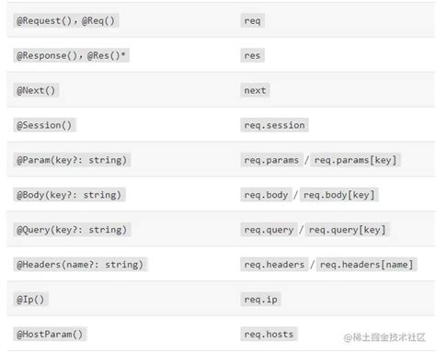Click the @Next() decorator cell
Image resolution: width=436 pixels, height=353 pixels.
pos(36,90)
